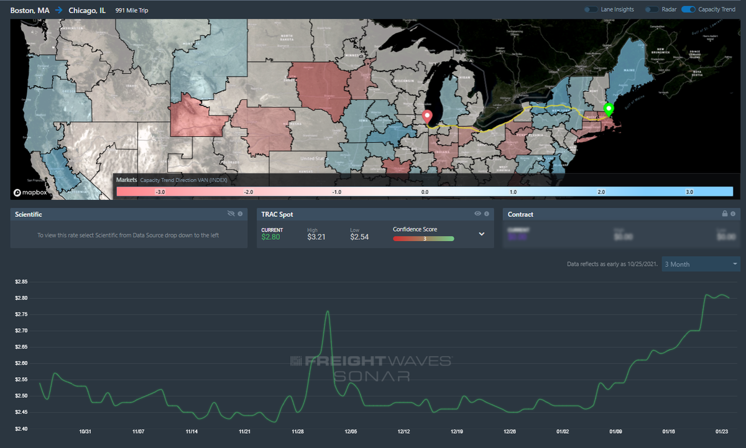Turn off the Capacity Trend toggle

point(688,10)
